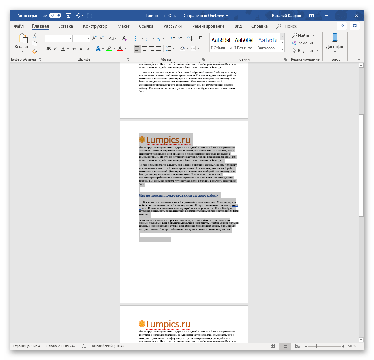Screen dimensions: 374x360
Task: Click the Sort А-Я icon
Action: click(190, 38)
